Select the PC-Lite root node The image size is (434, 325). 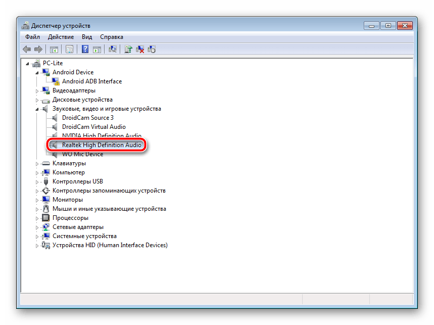tap(54, 63)
